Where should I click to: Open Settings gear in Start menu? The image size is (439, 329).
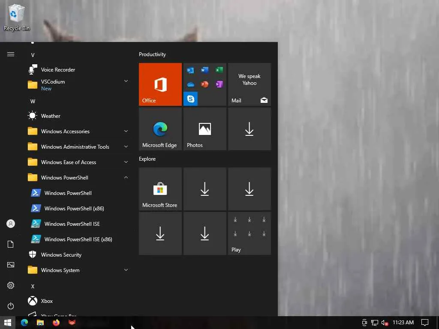(x=11, y=285)
